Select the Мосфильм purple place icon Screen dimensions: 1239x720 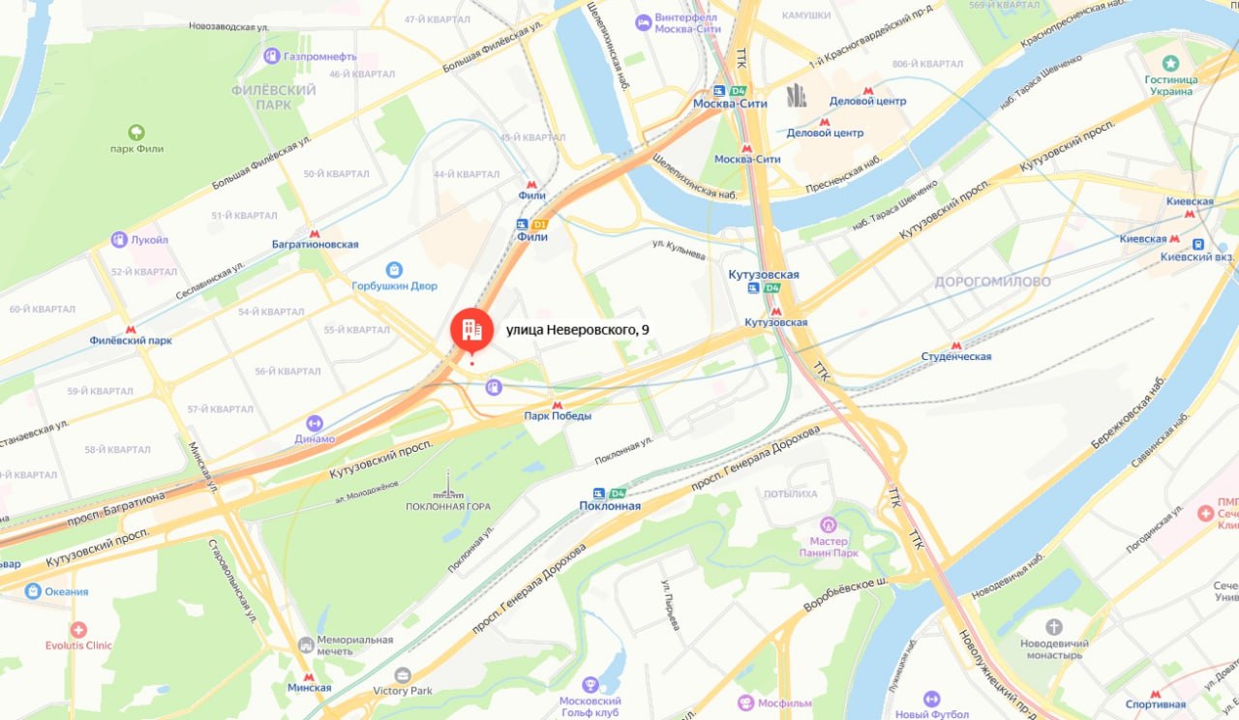pyautogui.click(x=745, y=703)
